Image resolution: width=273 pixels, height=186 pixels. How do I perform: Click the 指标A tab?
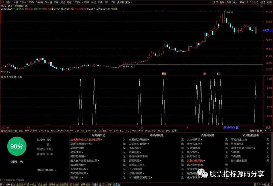(x=4, y=131)
